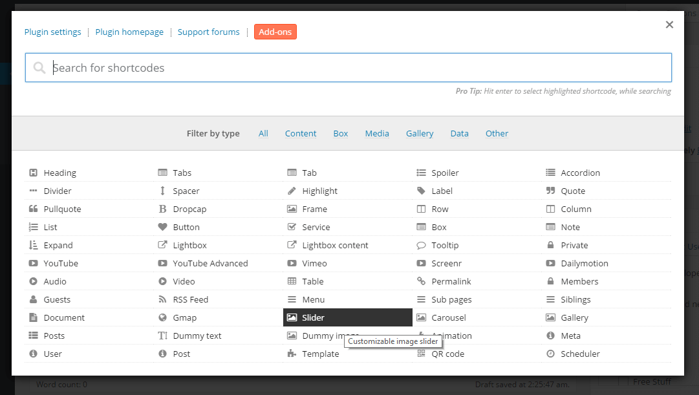Select the Carousel shortcode
Image resolution: width=699 pixels, height=395 pixels.
pyautogui.click(x=448, y=317)
